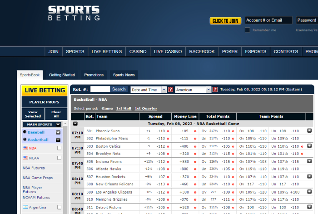Screen dimensions: 318x214
Task: Open the NBA Player Futures link
Action: (x=32, y=189)
